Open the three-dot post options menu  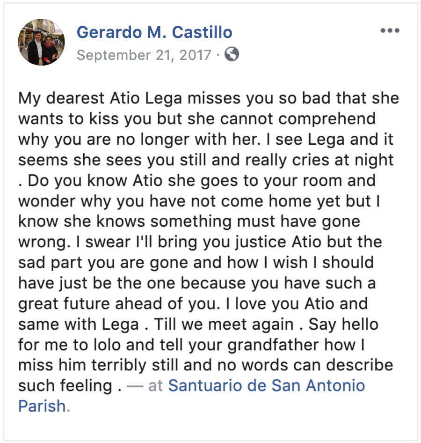click(x=390, y=31)
